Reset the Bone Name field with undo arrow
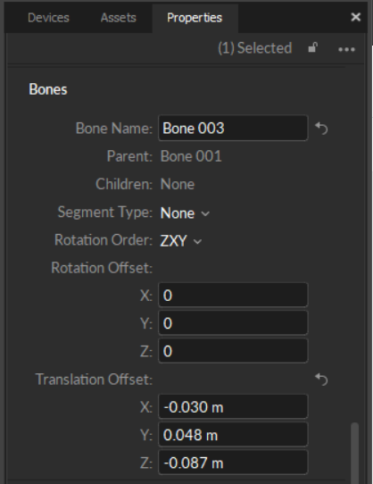Image resolution: width=373 pixels, height=484 pixels. click(x=321, y=129)
